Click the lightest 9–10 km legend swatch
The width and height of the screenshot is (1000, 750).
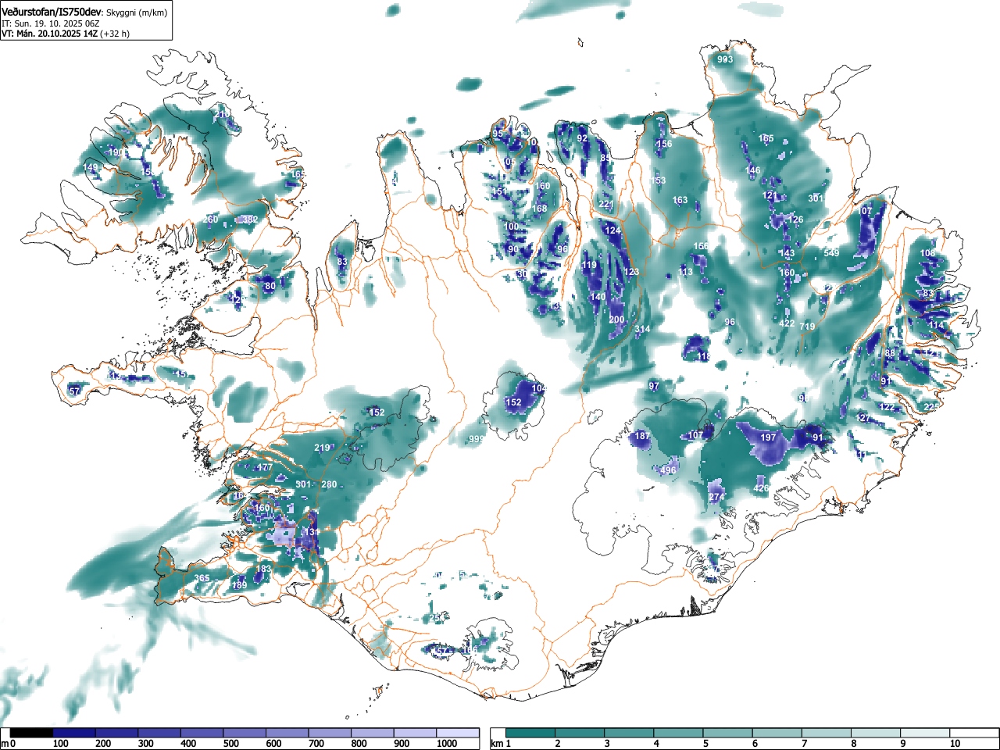(927, 733)
